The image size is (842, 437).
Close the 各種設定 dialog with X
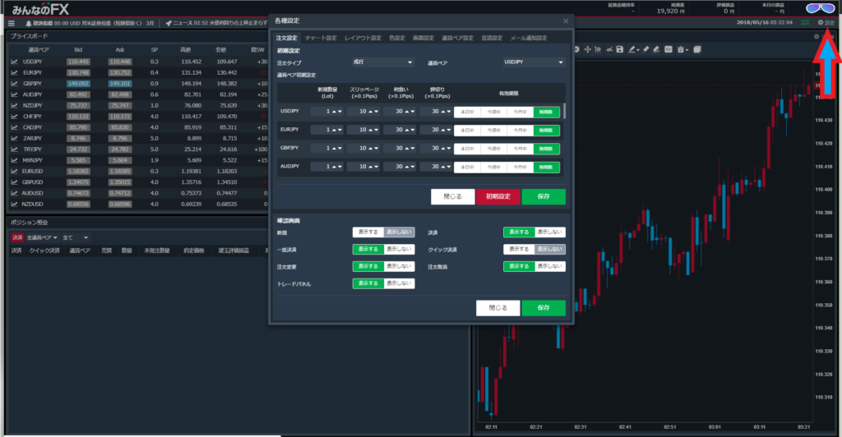[x=566, y=21]
